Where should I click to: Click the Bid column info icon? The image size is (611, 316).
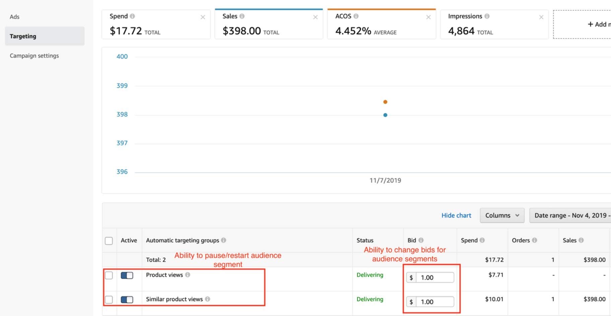[421, 240]
